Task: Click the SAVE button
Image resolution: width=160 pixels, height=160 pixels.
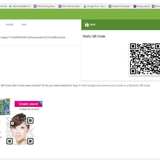Action: (90, 25)
